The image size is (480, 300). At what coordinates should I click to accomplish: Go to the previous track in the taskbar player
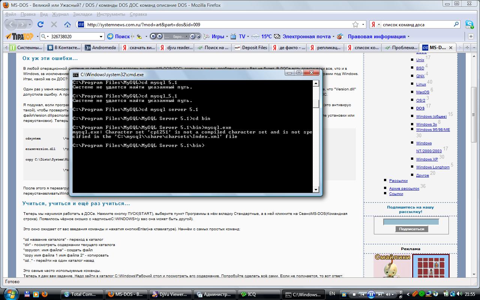[362, 294]
